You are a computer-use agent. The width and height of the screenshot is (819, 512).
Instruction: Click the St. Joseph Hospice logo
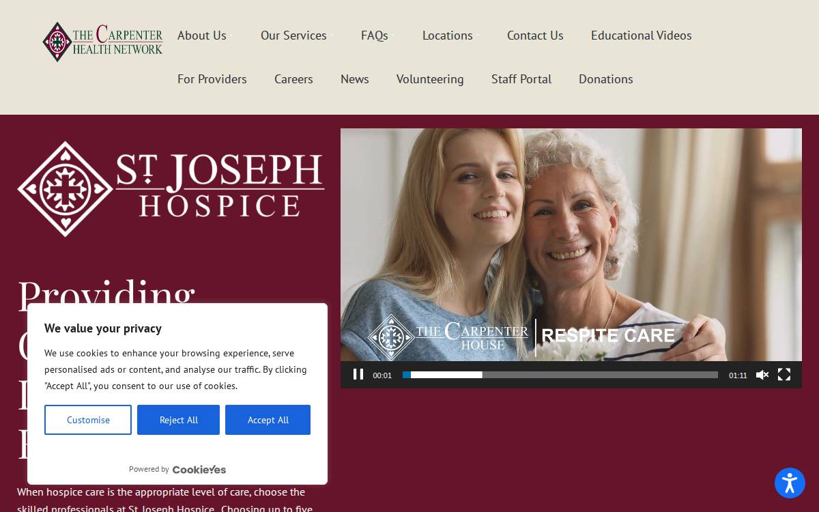[x=171, y=189]
